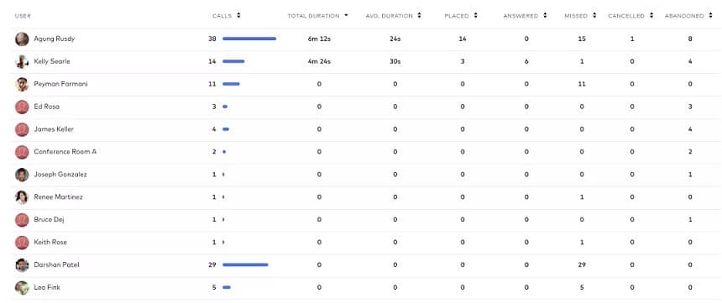Sort by Cancelled column arrows
The image size is (722, 303).
(651, 16)
